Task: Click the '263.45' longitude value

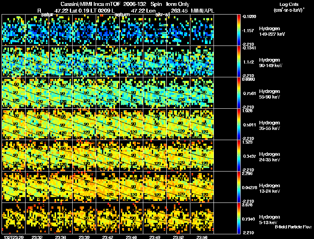Action: click(x=180, y=11)
